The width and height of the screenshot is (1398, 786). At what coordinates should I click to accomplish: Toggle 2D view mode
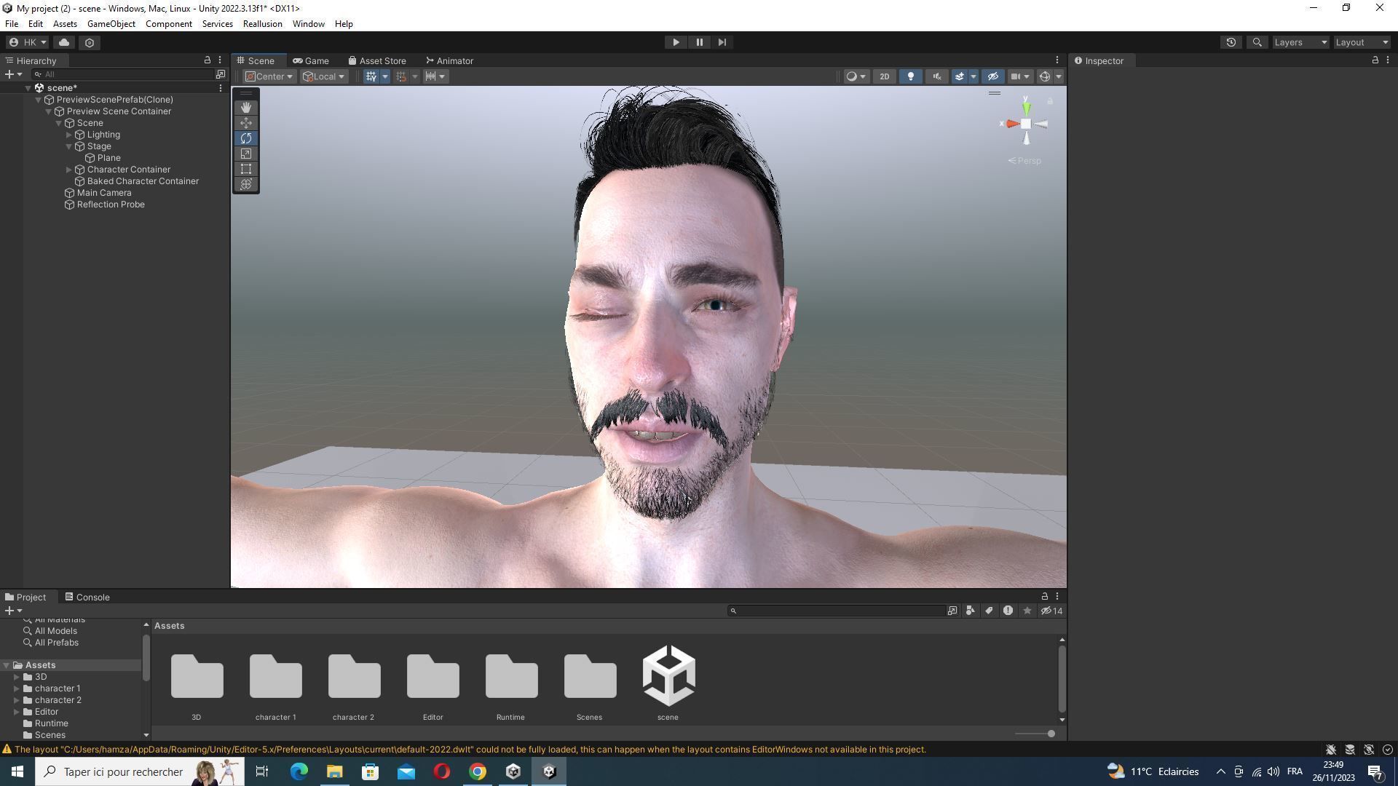coord(884,76)
